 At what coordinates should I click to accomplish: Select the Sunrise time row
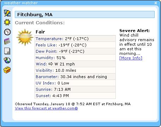coord(75,89)
